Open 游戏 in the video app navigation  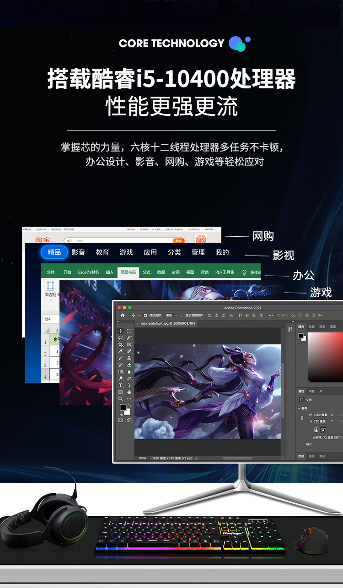126,252
